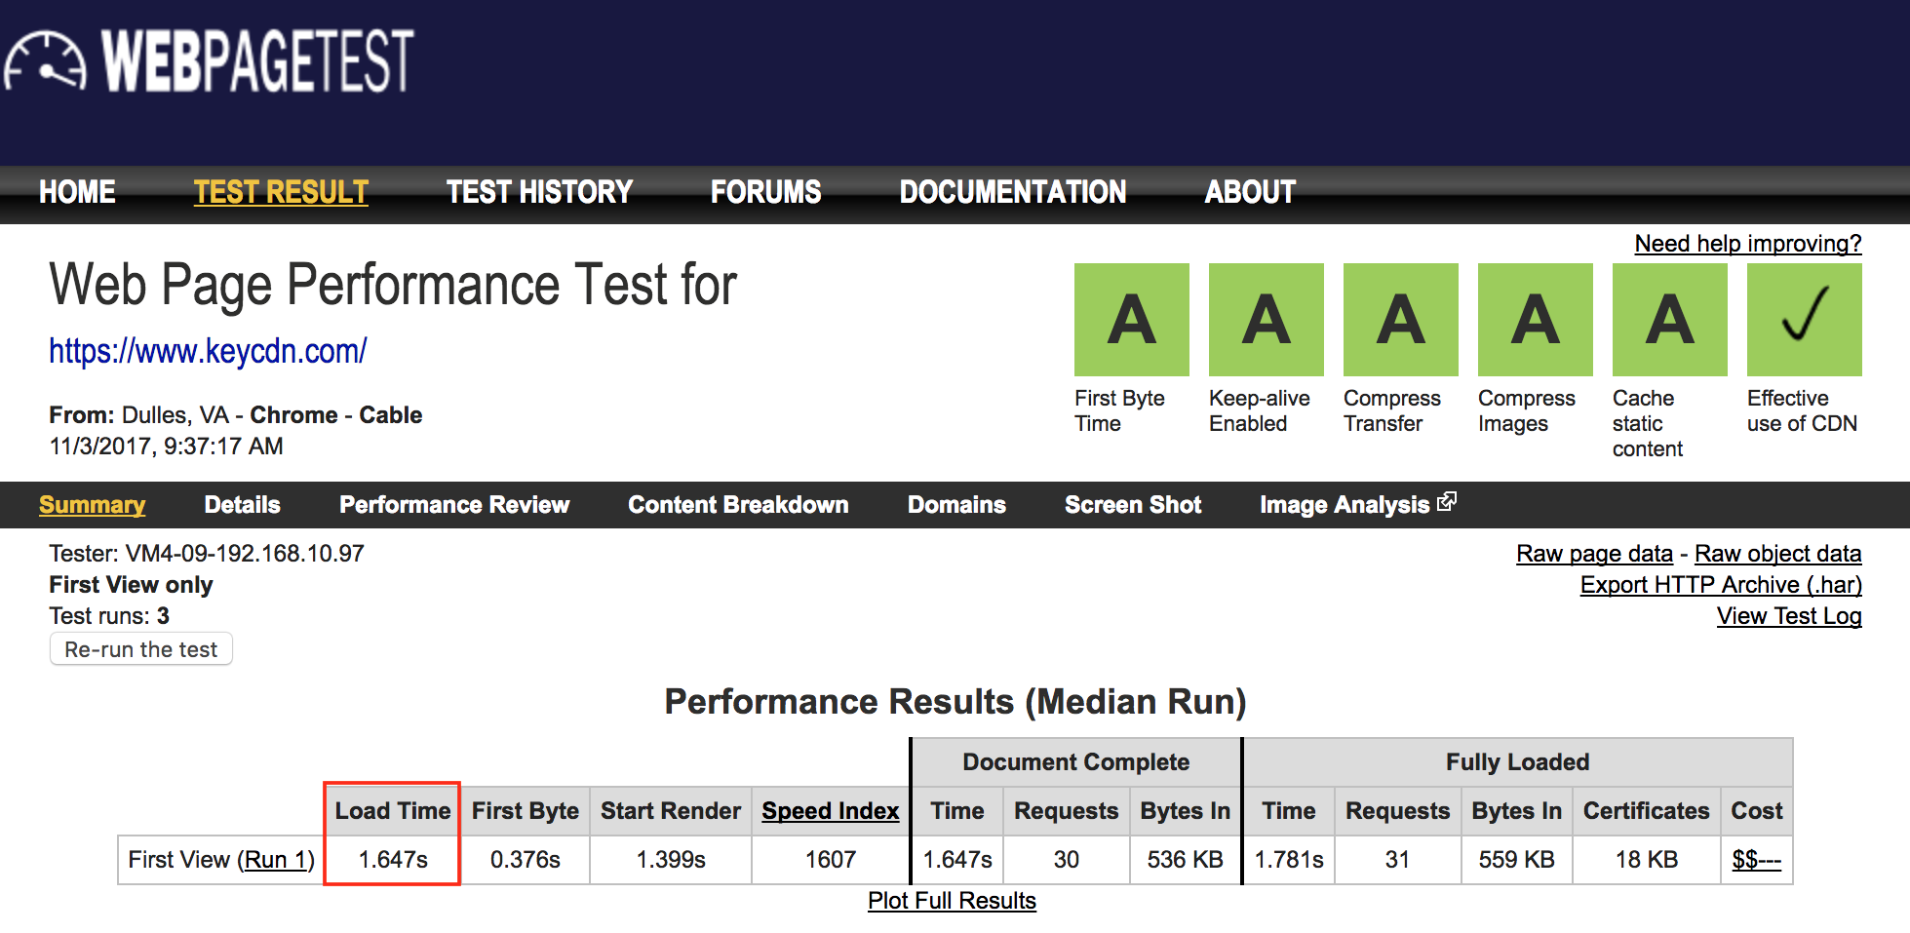Click the Image Analysis external link icon
1910x933 pixels.
(x=1447, y=501)
